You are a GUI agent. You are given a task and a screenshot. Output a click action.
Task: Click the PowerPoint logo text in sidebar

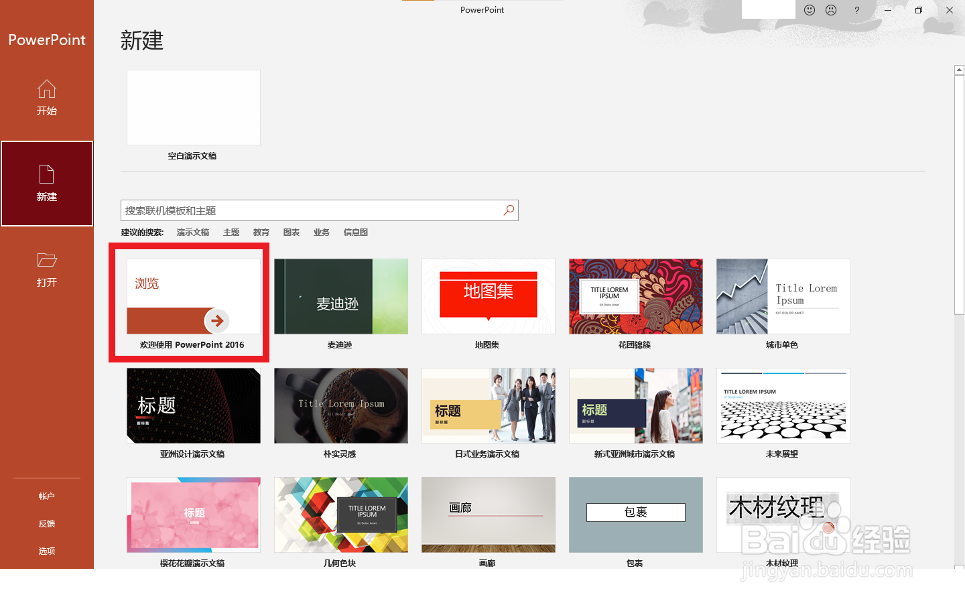point(47,40)
